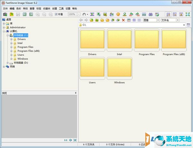This screenshot has height=148, width=193.
Task: Open the 特效 menu
Action: point(25,8)
